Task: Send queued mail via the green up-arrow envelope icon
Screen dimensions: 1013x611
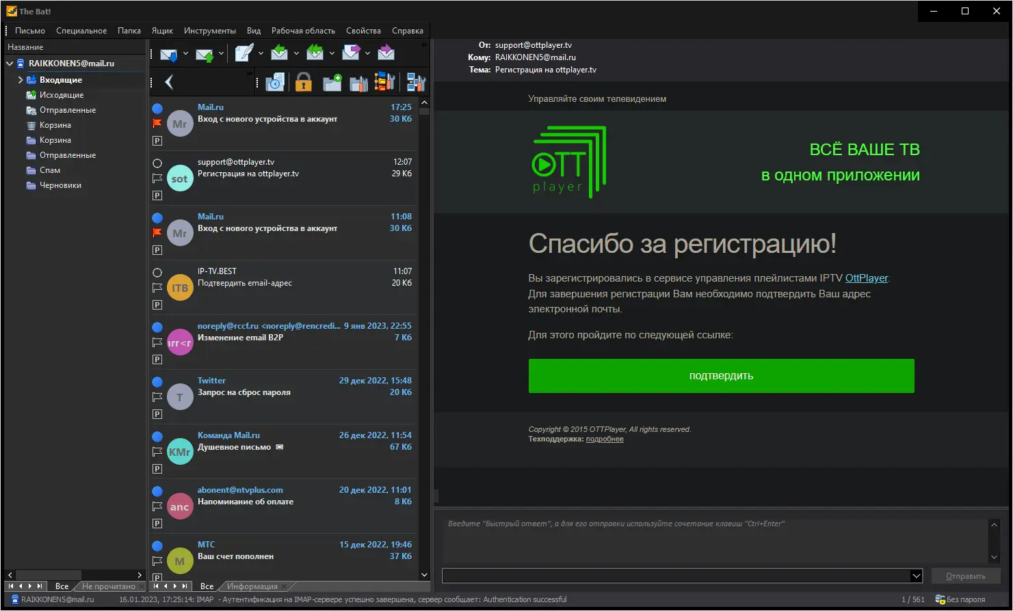Action: [x=203, y=53]
